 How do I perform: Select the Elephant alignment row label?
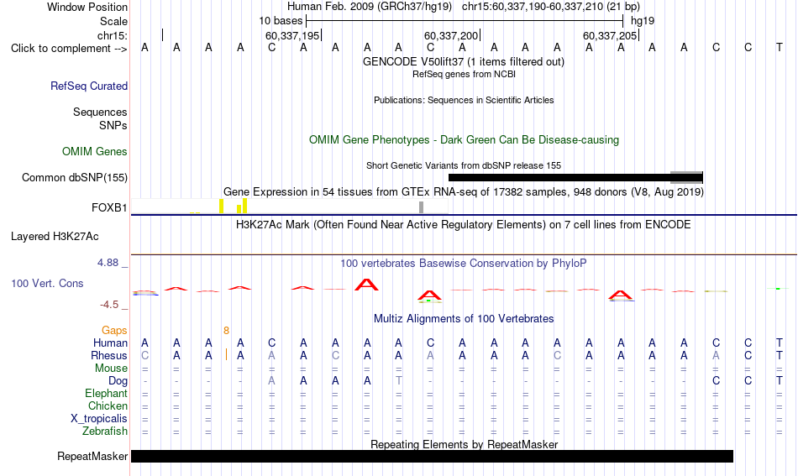click(x=106, y=393)
